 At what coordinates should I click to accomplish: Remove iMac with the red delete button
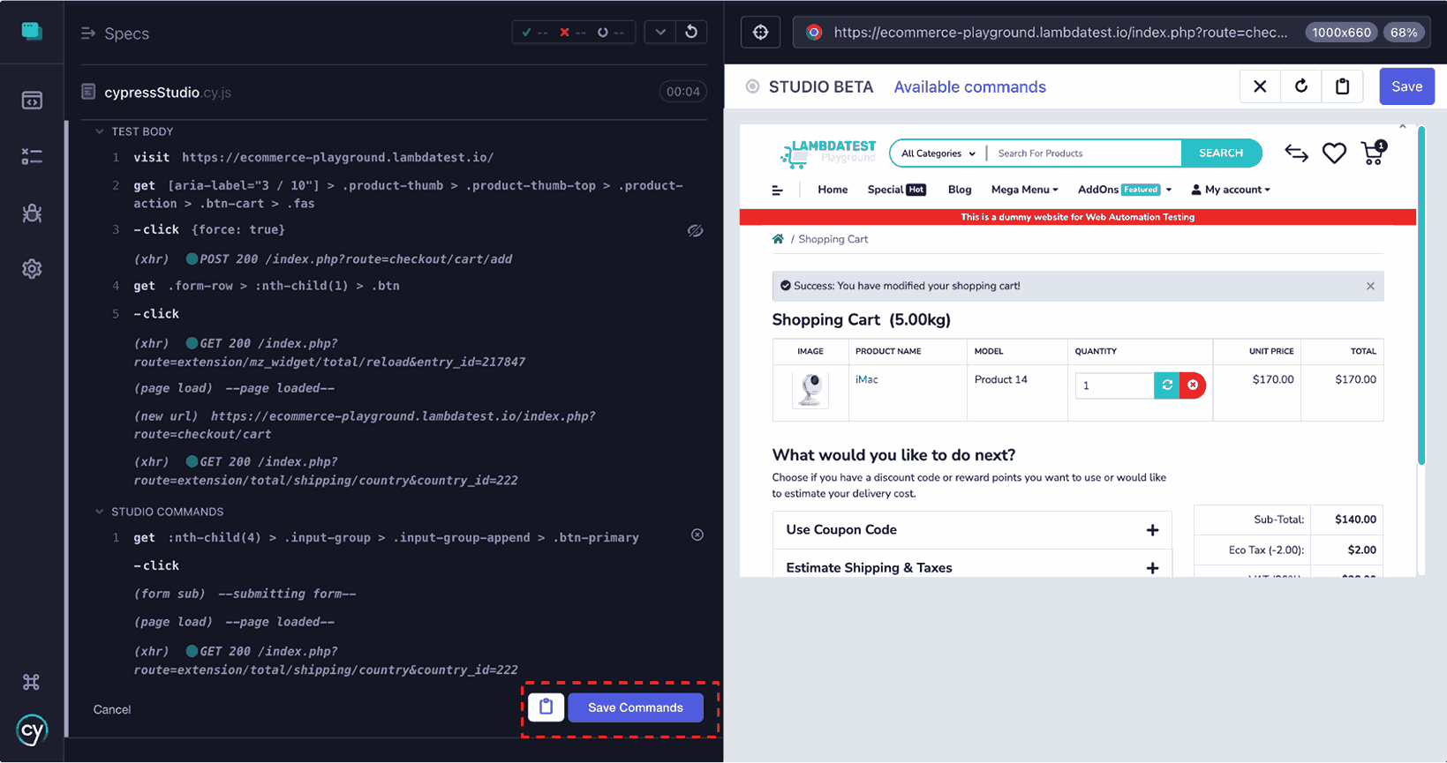1193,385
